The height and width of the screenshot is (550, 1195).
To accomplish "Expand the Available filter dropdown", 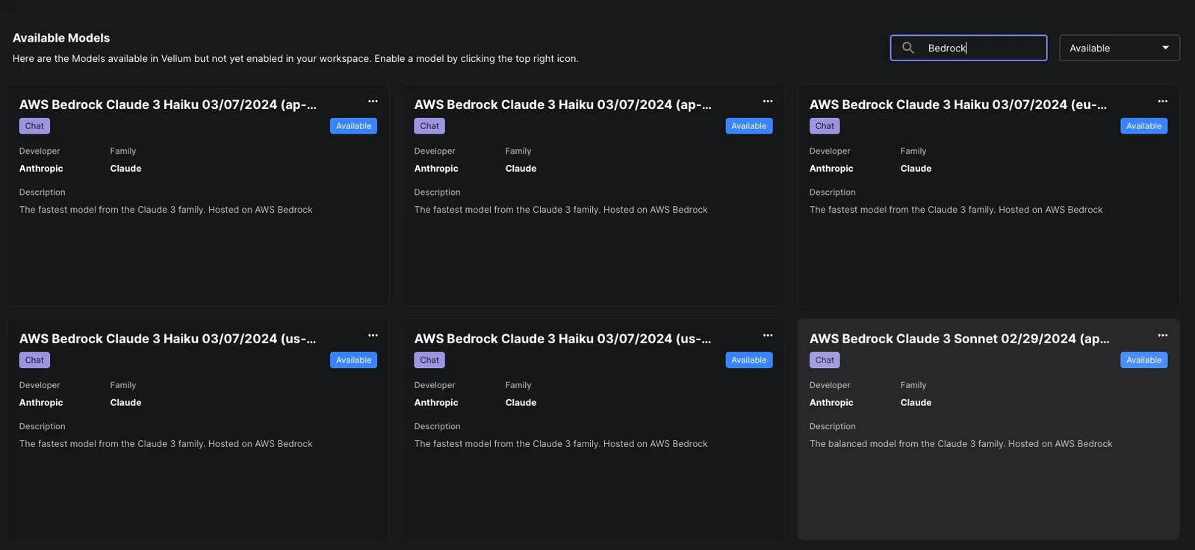I will click(x=1120, y=48).
